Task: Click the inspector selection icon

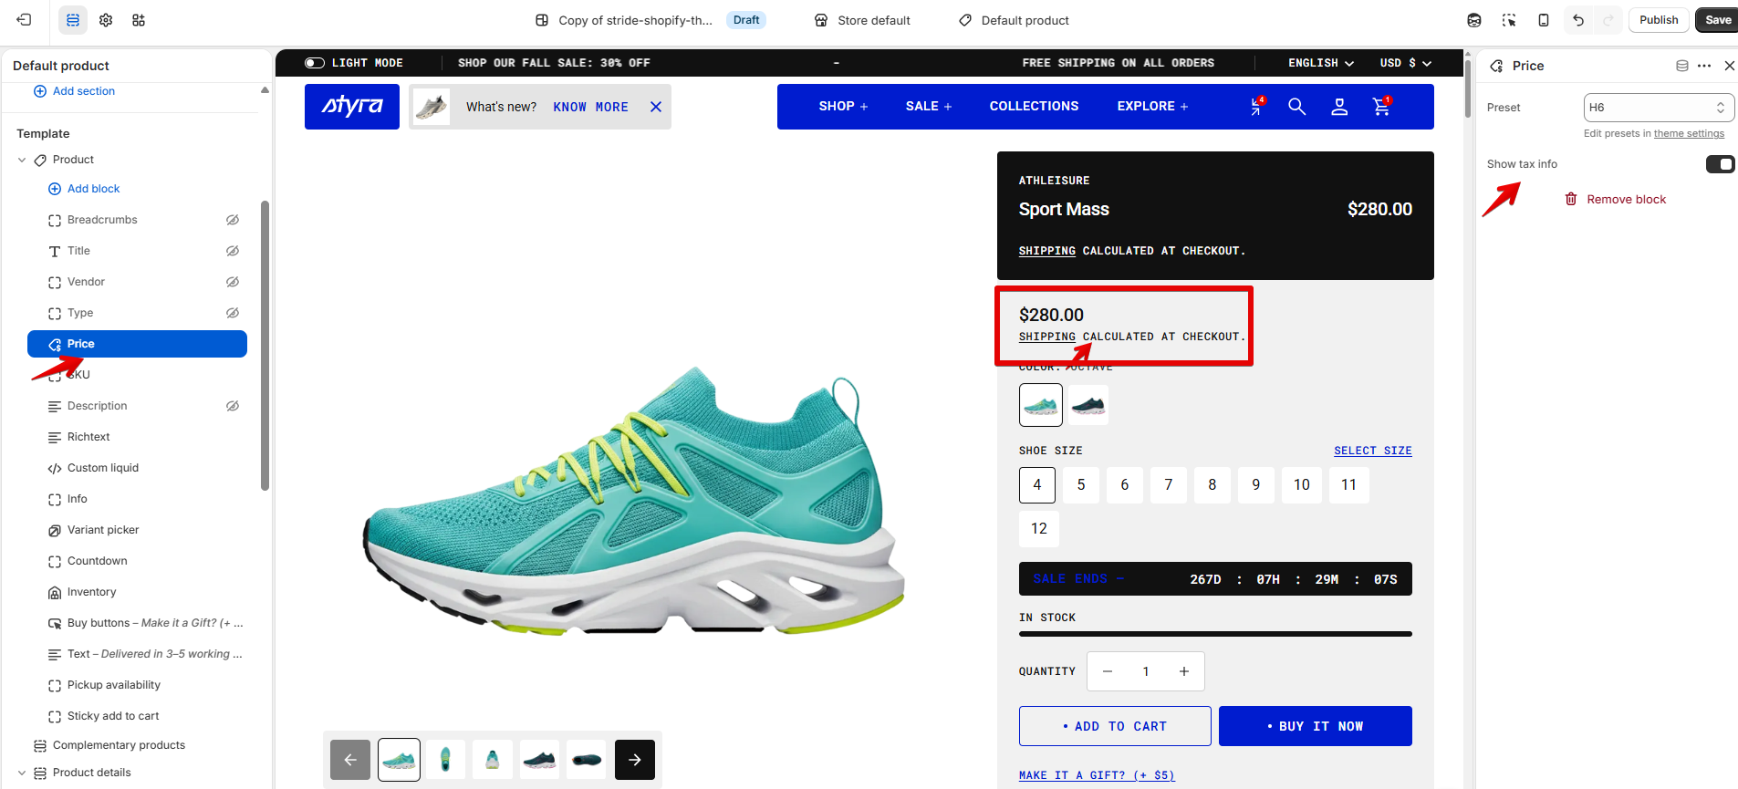Action: [x=1509, y=20]
